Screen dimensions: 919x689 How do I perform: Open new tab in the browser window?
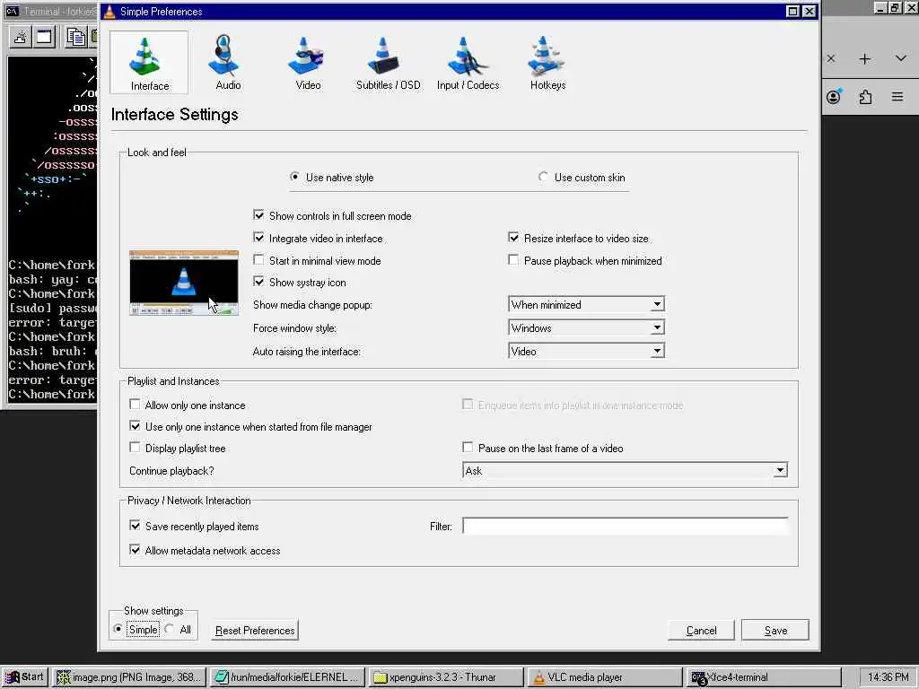(x=864, y=58)
